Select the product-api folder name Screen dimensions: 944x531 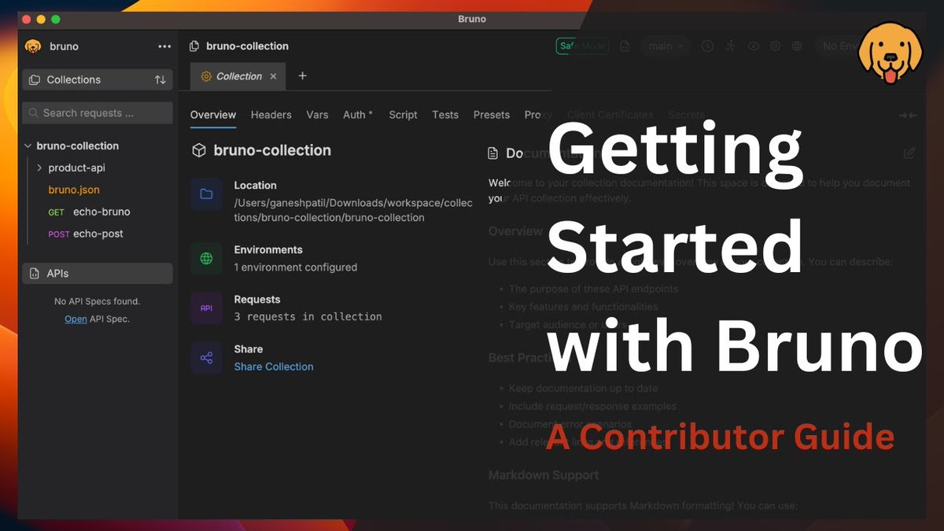click(77, 168)
